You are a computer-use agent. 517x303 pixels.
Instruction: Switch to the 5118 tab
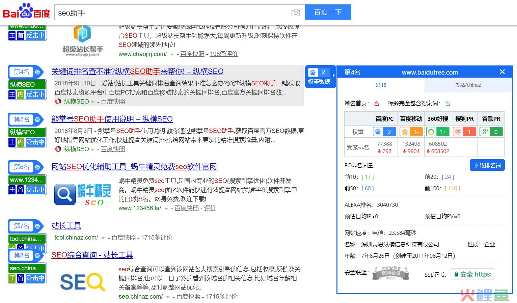tap(381, 85)
